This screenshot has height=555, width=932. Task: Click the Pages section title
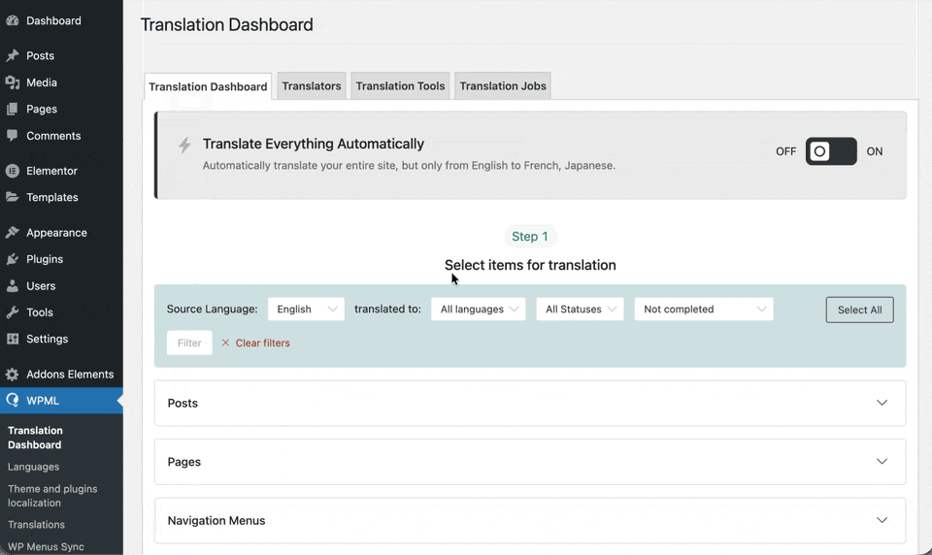[184, 462]
